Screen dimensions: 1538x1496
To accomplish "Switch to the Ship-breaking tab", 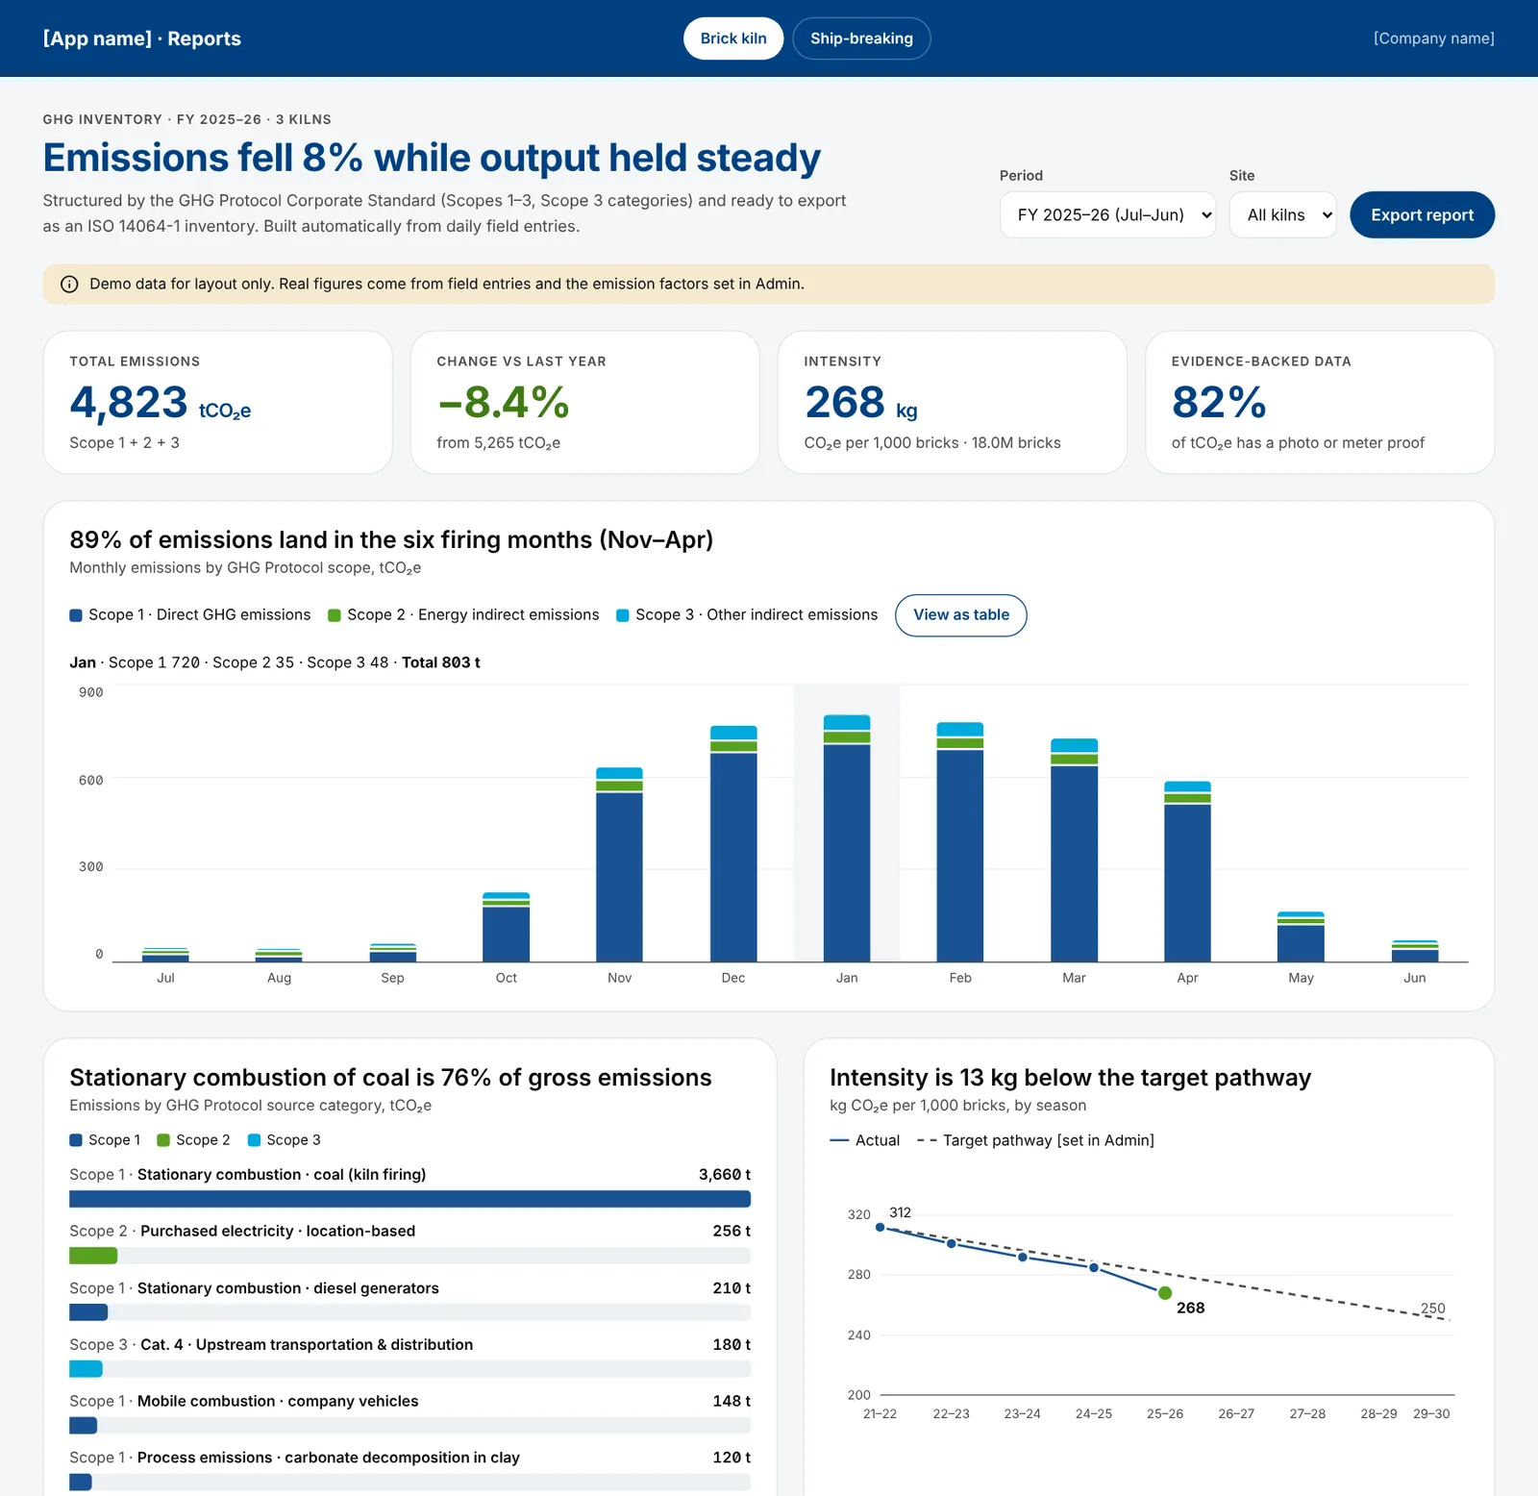I will tap(861, 38).
